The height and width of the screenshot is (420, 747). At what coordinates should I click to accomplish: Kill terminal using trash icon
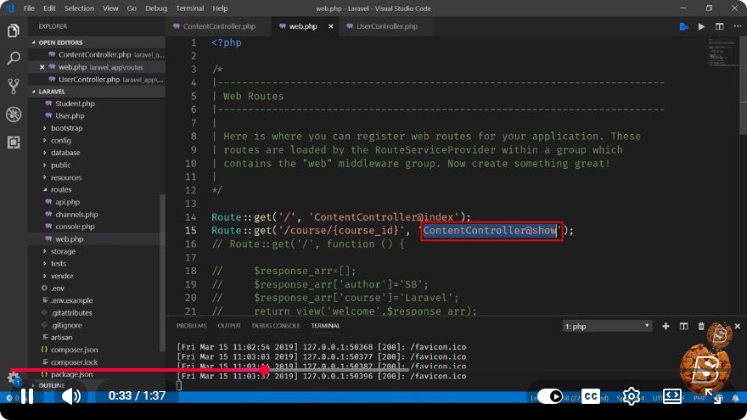pos(701,326)
